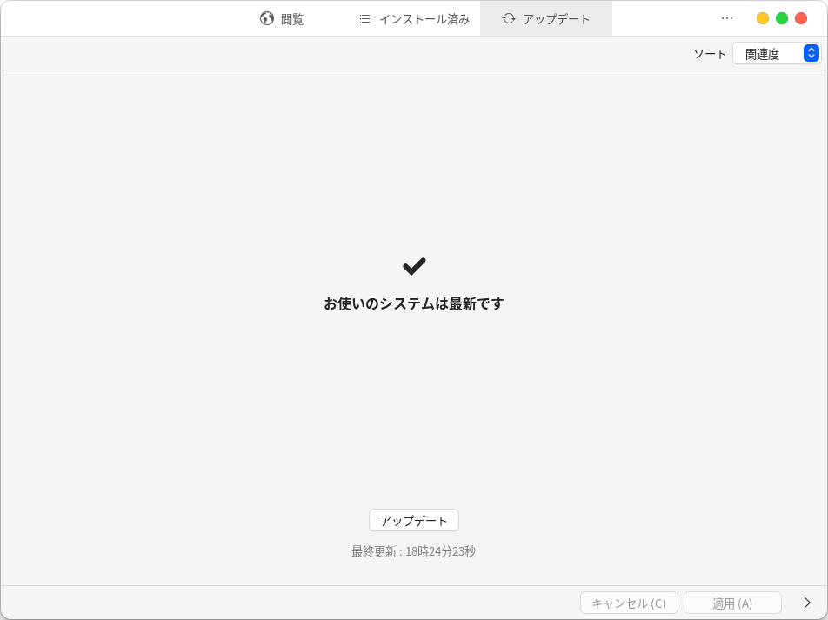The height and width of the screenshot is (620, 828).
Task: Click the 最終更新 timestamp text
Action: [x=414, y=551]
